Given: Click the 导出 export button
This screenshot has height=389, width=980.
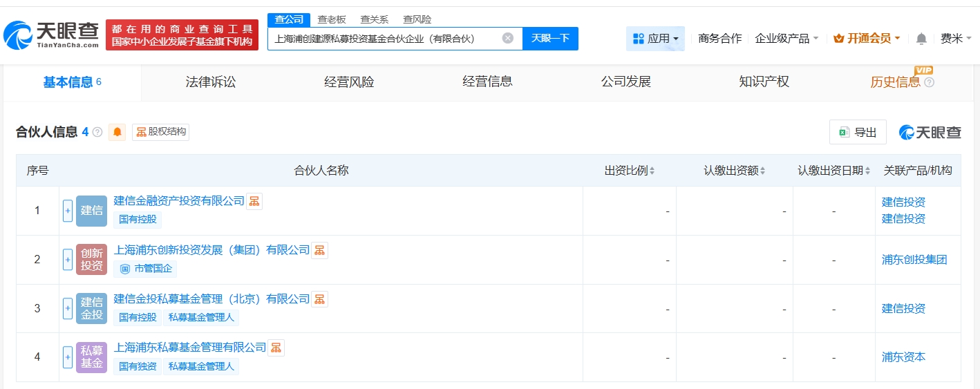Looking at the screenshot, I should point(858,132).
